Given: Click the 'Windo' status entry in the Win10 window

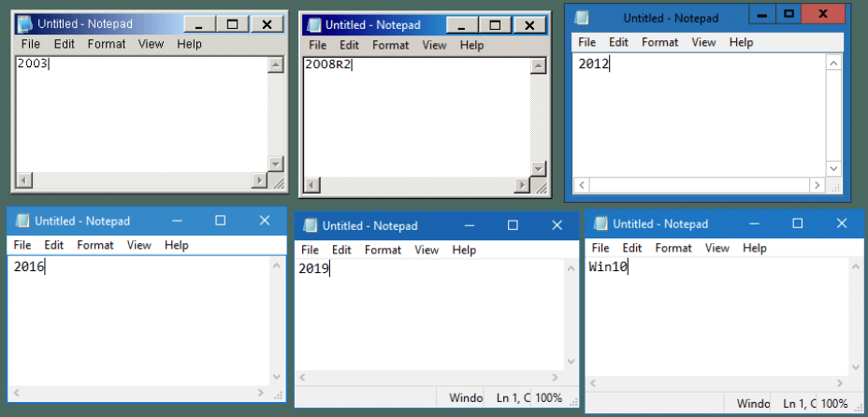Looking at the screenshot, I should [x=753, y=404].
